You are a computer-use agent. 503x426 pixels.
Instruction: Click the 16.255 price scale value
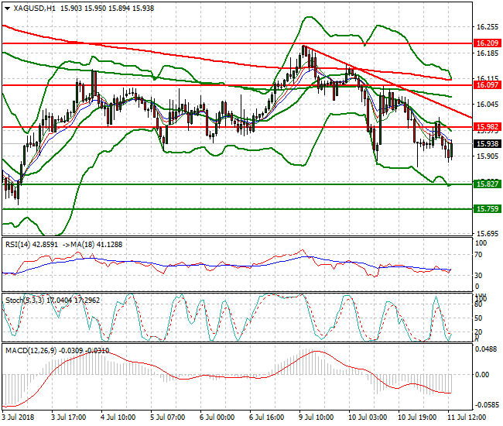click(x=488, y=27)
